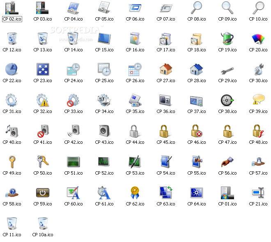Select the CP 58.ico help hand icon
This screenshot has width=271, height=242.
coord(12,193)
